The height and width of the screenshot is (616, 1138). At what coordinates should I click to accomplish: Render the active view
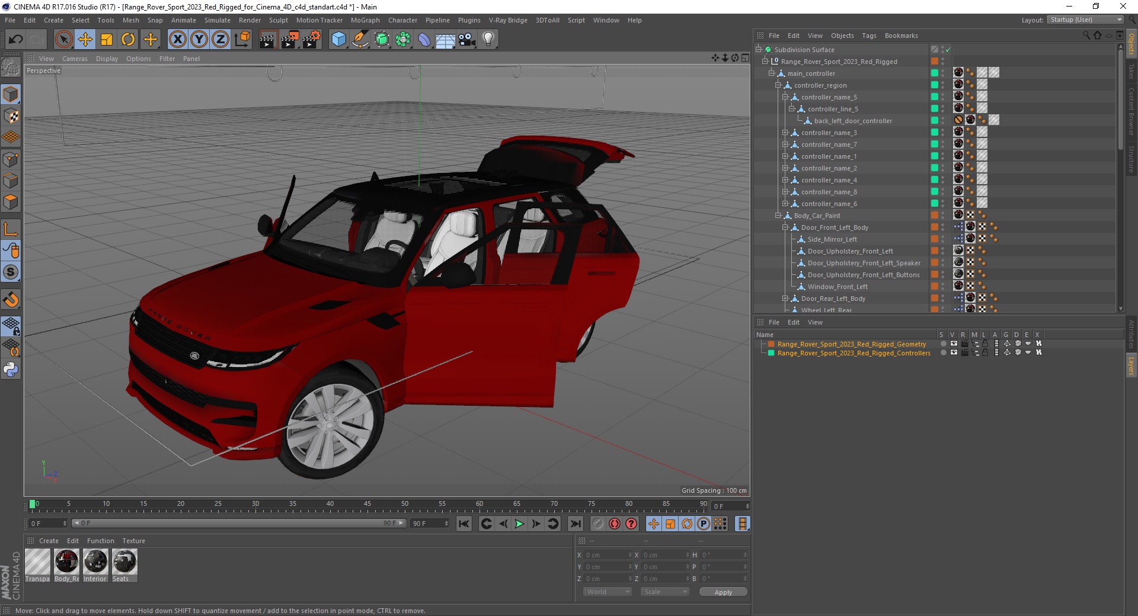pos(268,40)
